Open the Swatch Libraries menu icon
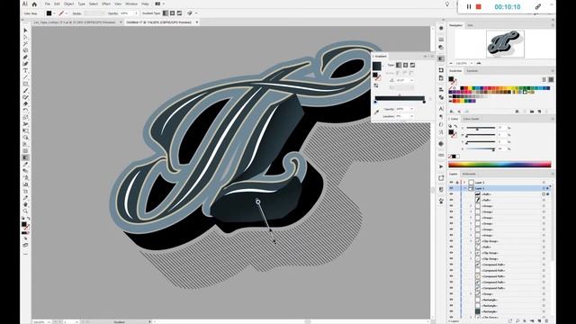Viewport: 576px width, 324px height. click(452, 112)
